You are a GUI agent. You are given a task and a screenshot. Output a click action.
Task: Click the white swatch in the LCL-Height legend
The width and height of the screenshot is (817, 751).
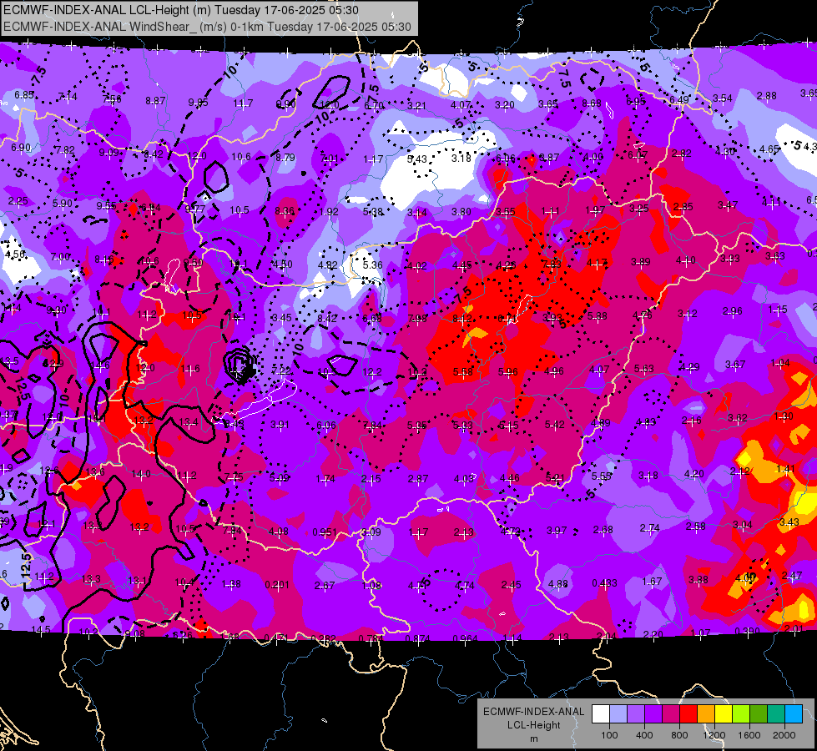click(x=601, y=713)
